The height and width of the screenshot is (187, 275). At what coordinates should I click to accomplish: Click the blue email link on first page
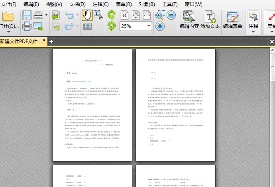pyautogui.click(x=81, y=82)
